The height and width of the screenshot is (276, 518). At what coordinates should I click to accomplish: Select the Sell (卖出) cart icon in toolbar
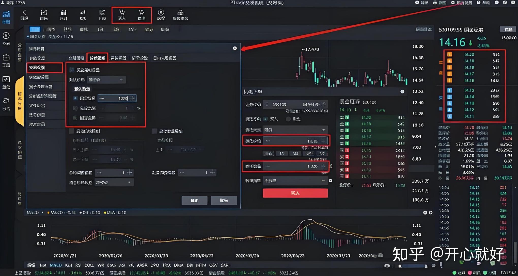coord(142,15)
